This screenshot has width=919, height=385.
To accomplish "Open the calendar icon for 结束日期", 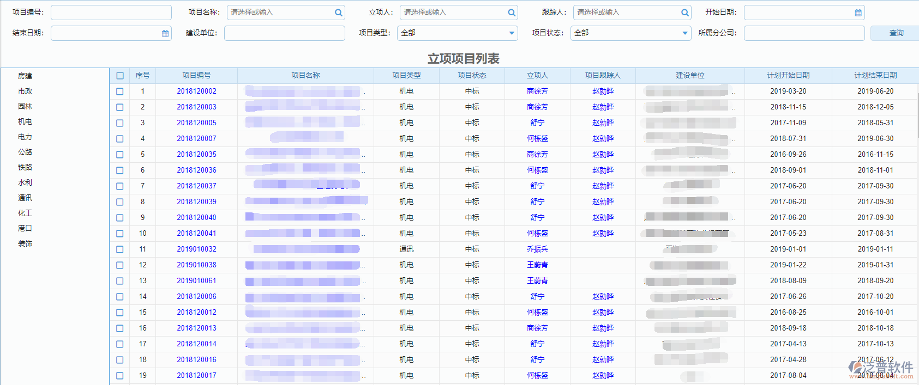I will 165,33.
